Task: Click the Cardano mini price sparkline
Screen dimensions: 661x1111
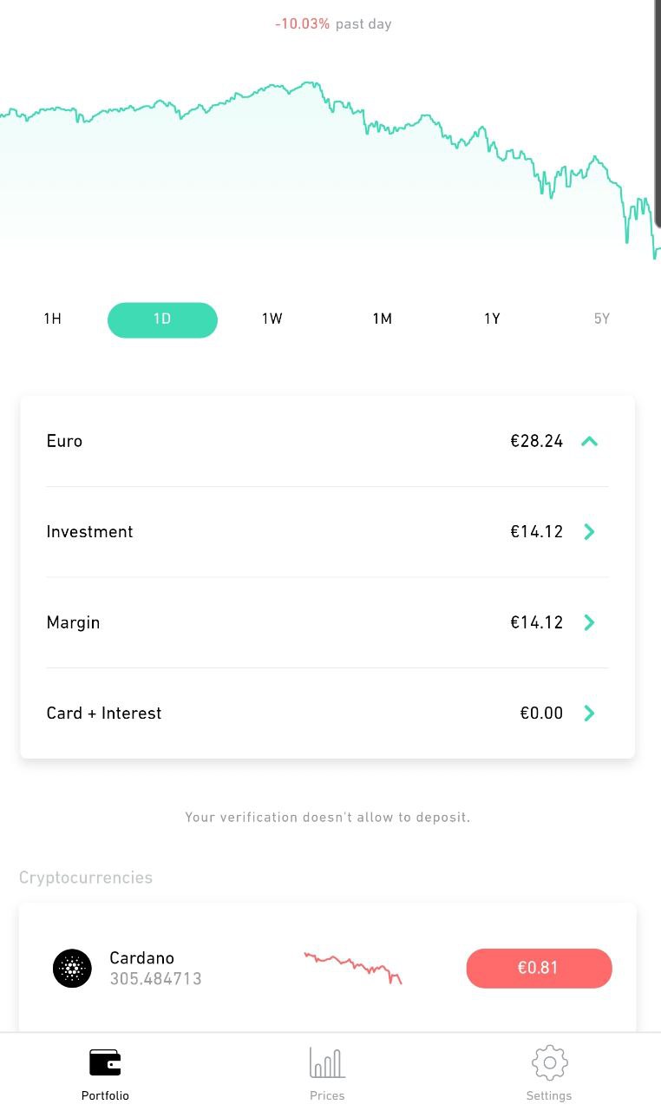Action: click(x=353, y=967)
